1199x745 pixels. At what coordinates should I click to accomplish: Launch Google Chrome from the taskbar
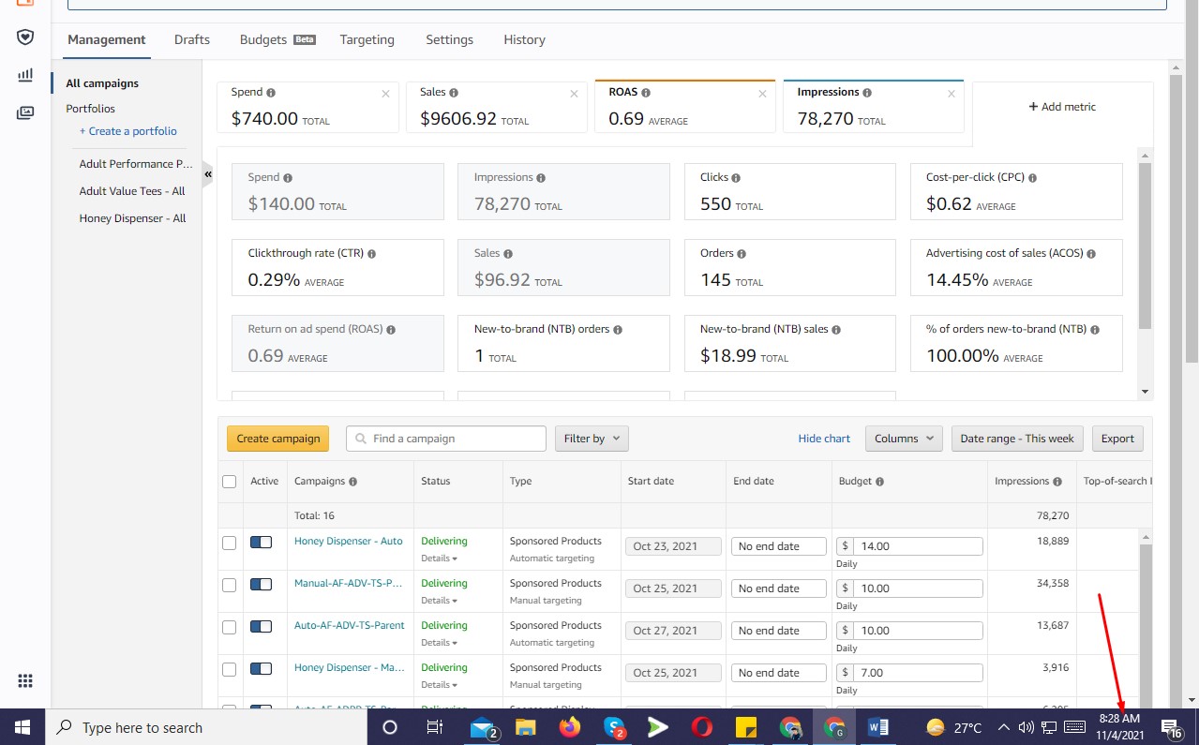(x=835, y=727)
